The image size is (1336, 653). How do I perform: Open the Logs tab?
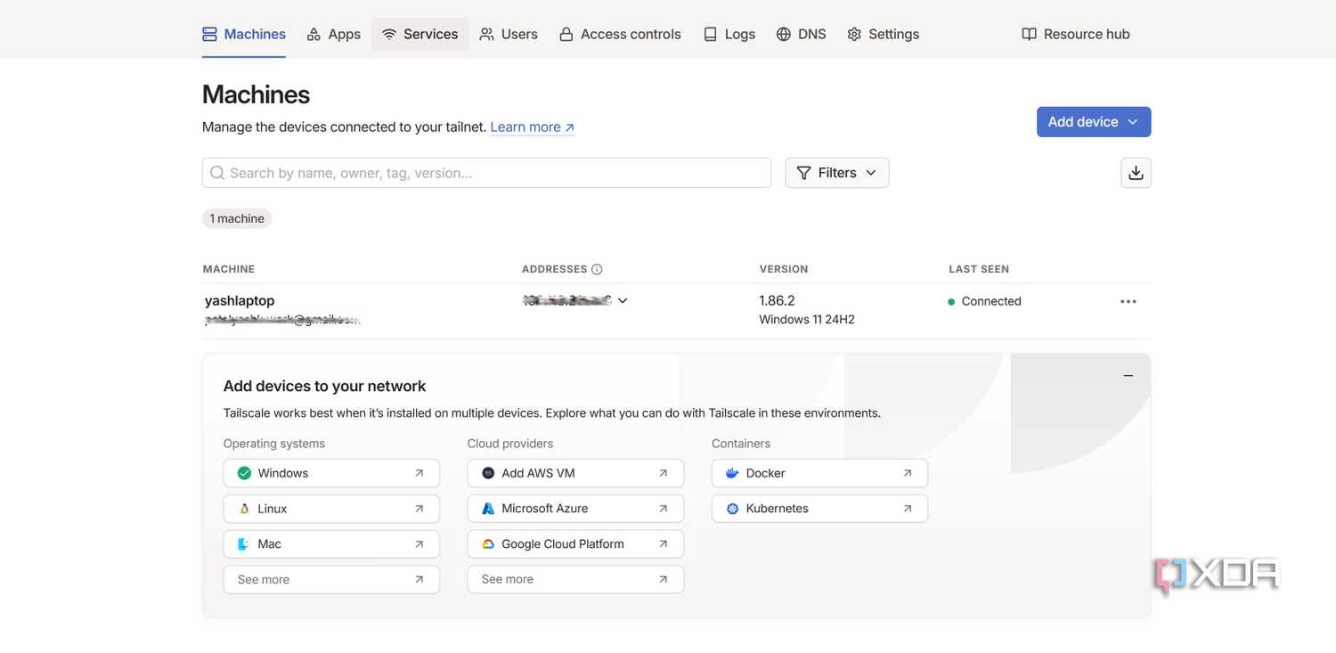point(729,34)
